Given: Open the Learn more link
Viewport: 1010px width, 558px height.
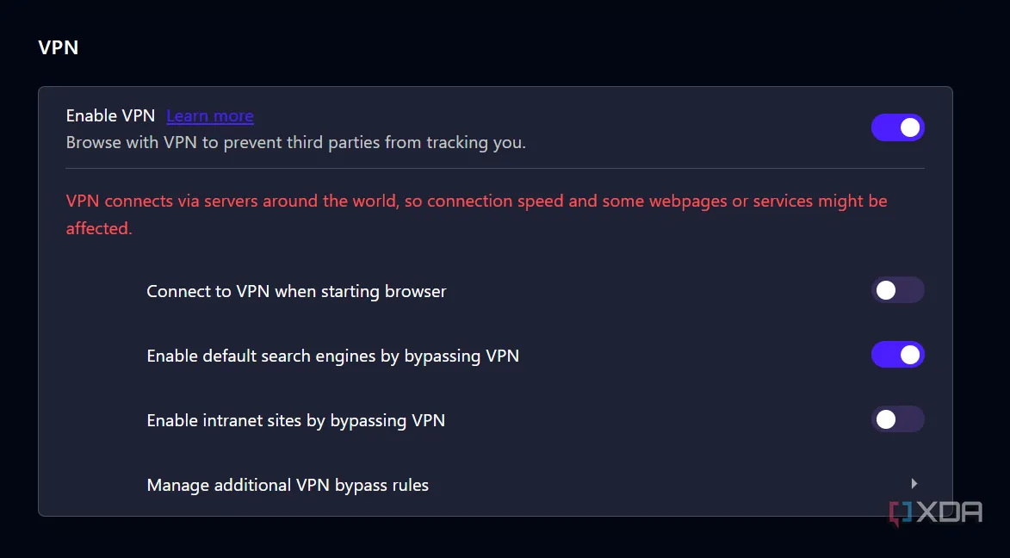Looking at the screenshot, I should point(209,115).
